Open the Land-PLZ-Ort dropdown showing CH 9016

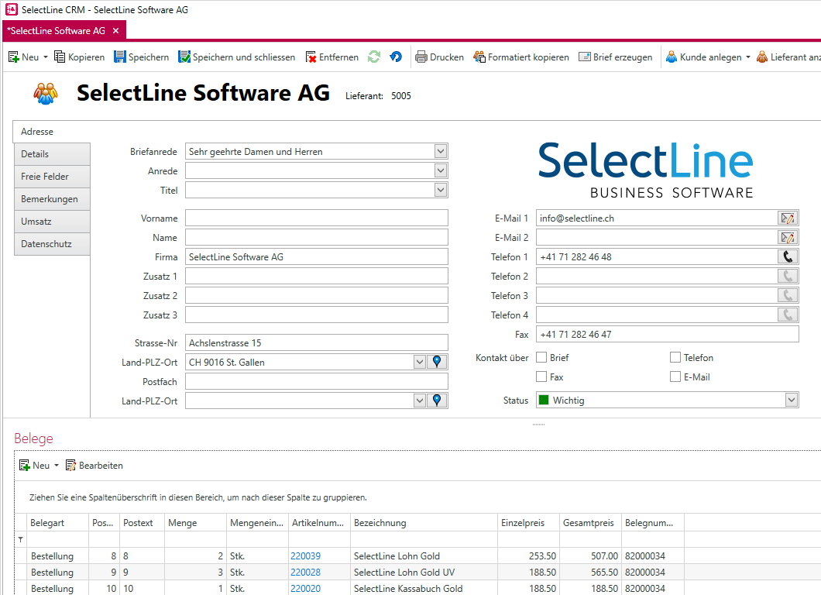(419, 362)
